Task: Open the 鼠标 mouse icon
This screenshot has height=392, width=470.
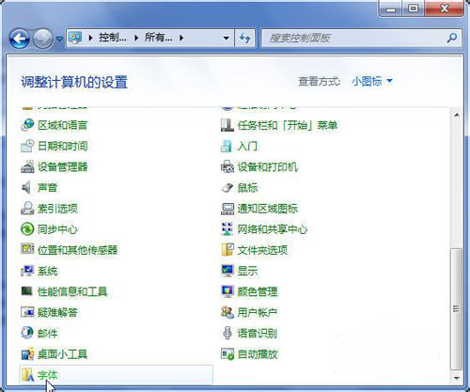Action: pos(227,187)
